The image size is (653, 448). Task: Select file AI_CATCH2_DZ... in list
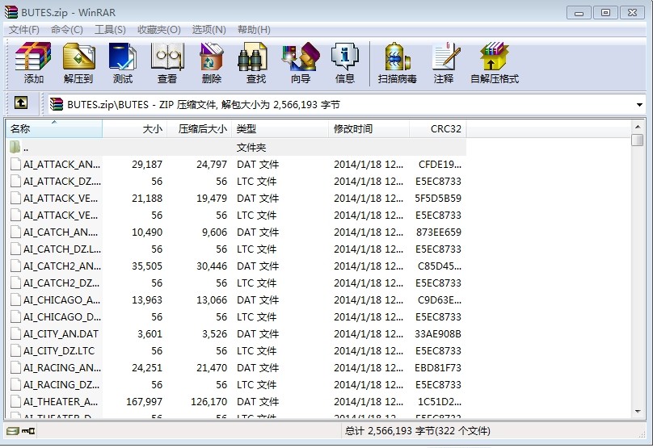coord(61,283)
